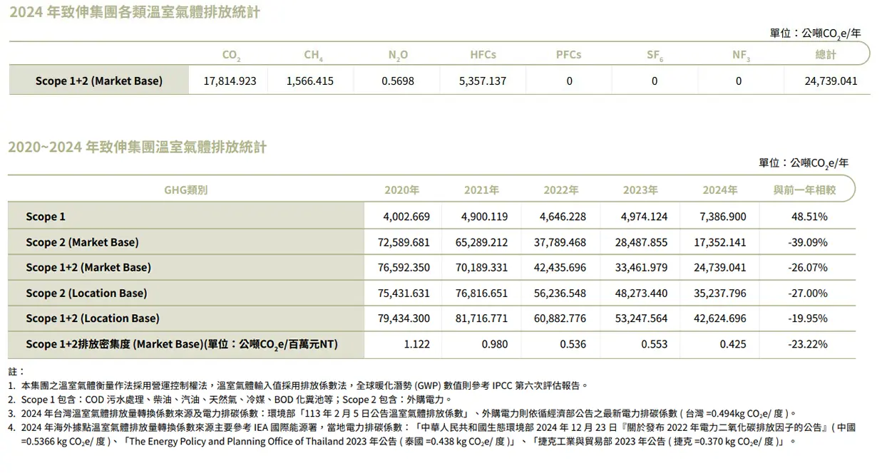
Task: Click the unit label above the second table
Action: [x=803, y=163]
